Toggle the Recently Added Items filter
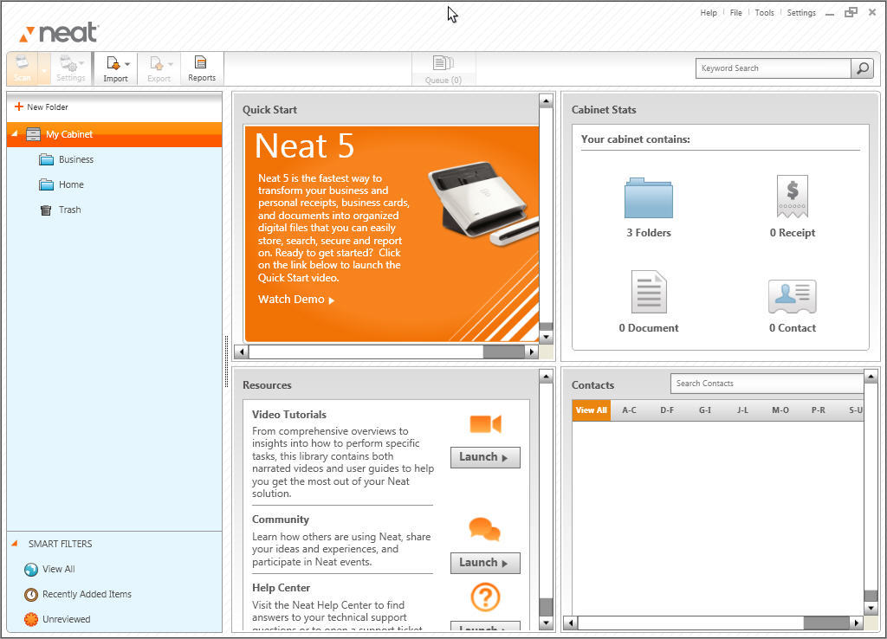Screen dimensions: 887x639 87,594
